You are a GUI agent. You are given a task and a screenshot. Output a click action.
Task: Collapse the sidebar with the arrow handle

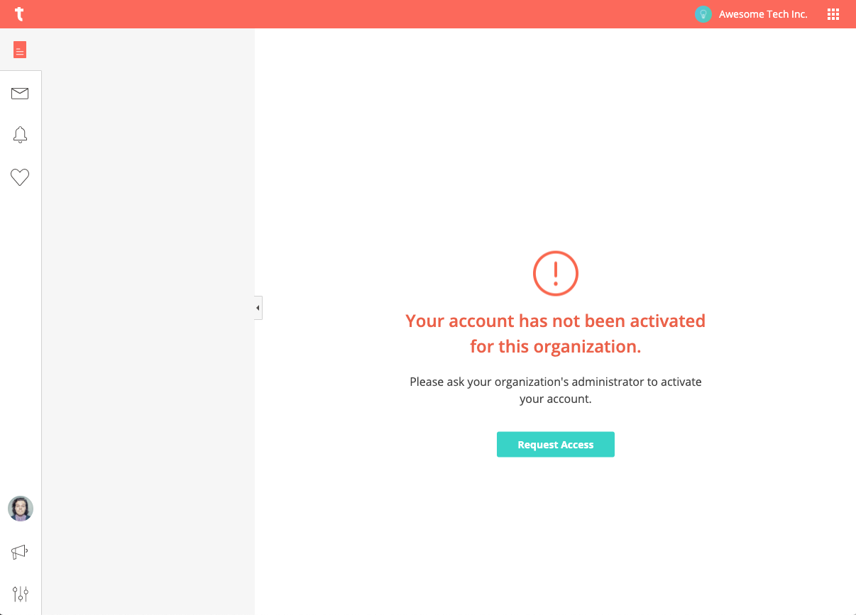258,308
